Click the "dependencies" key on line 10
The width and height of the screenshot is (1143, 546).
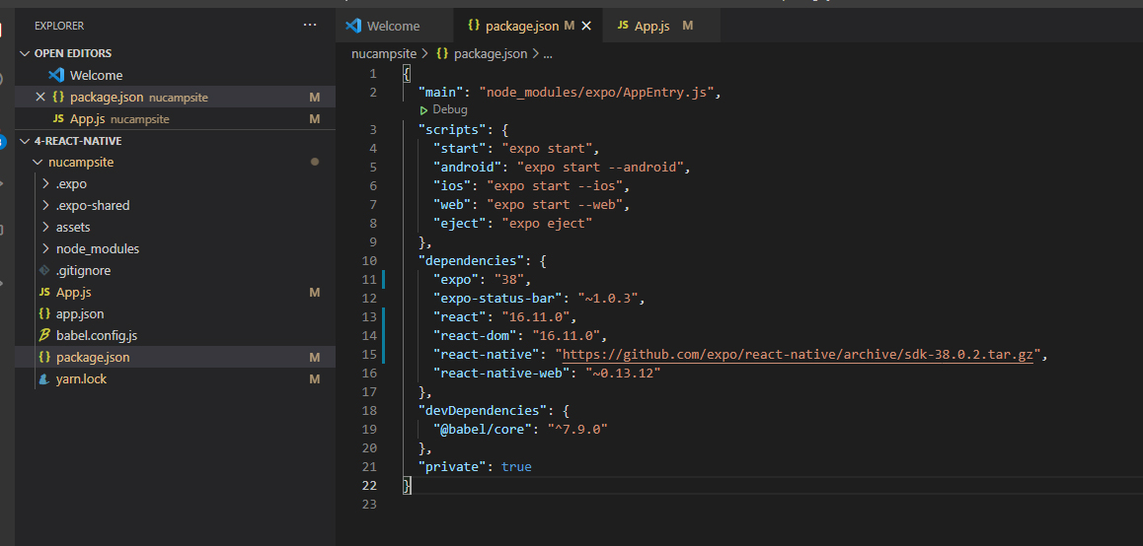tap(472, 260)
